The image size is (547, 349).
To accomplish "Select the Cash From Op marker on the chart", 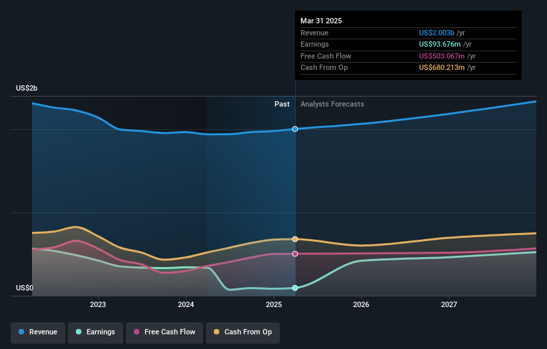I will [295, 239].
